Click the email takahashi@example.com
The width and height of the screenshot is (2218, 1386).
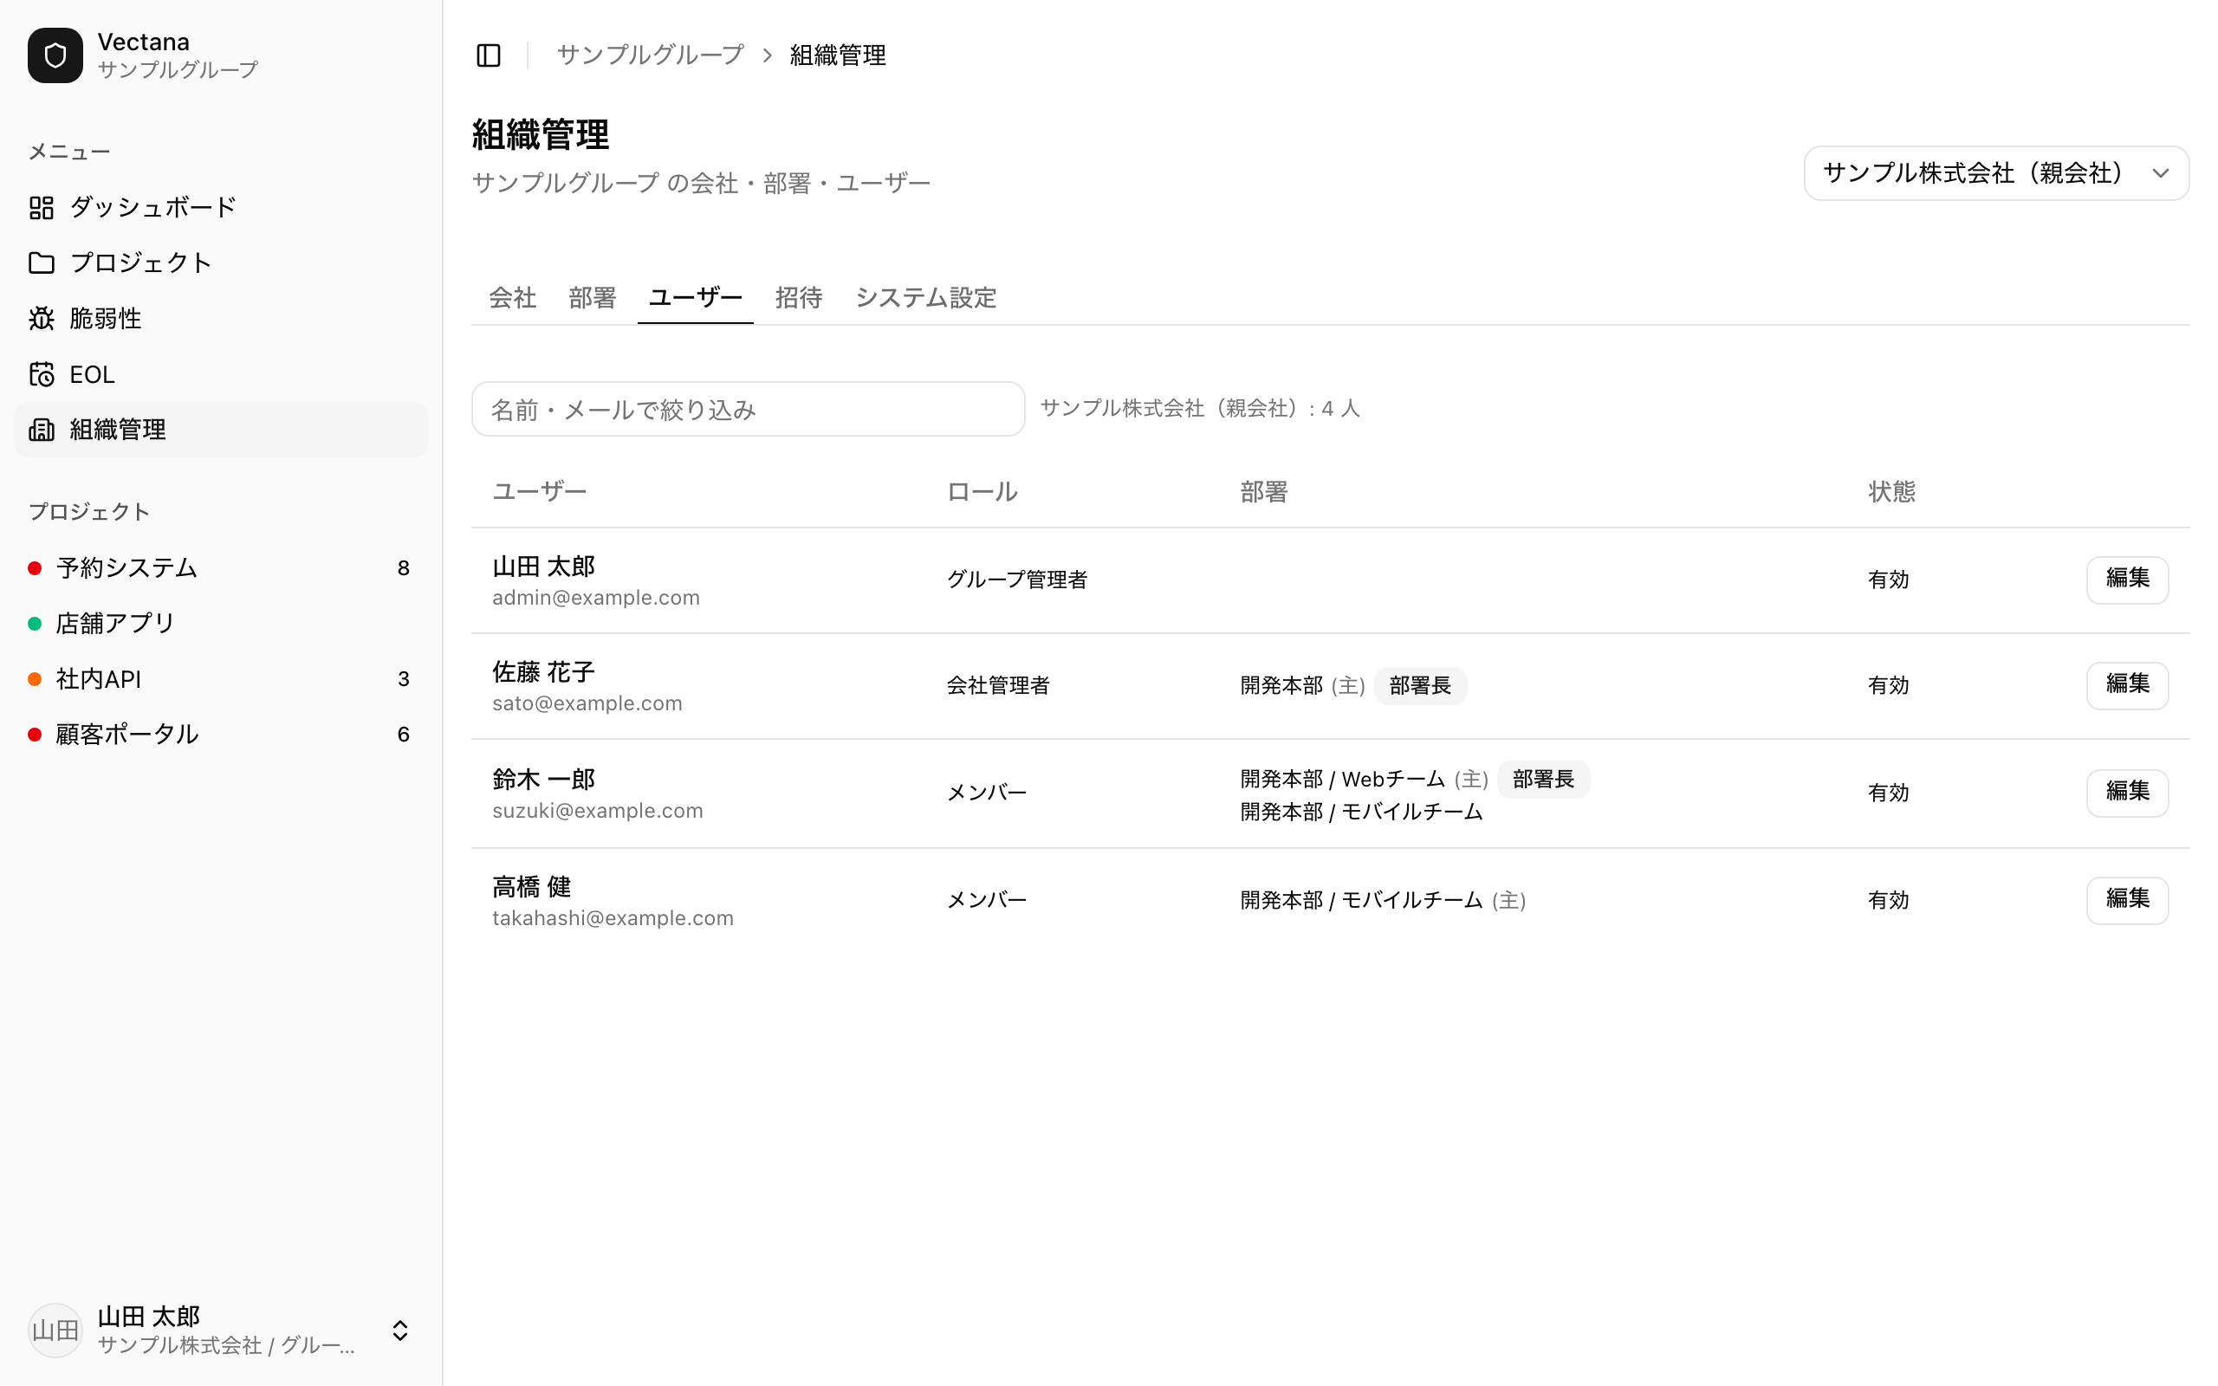tap(613, 917)
